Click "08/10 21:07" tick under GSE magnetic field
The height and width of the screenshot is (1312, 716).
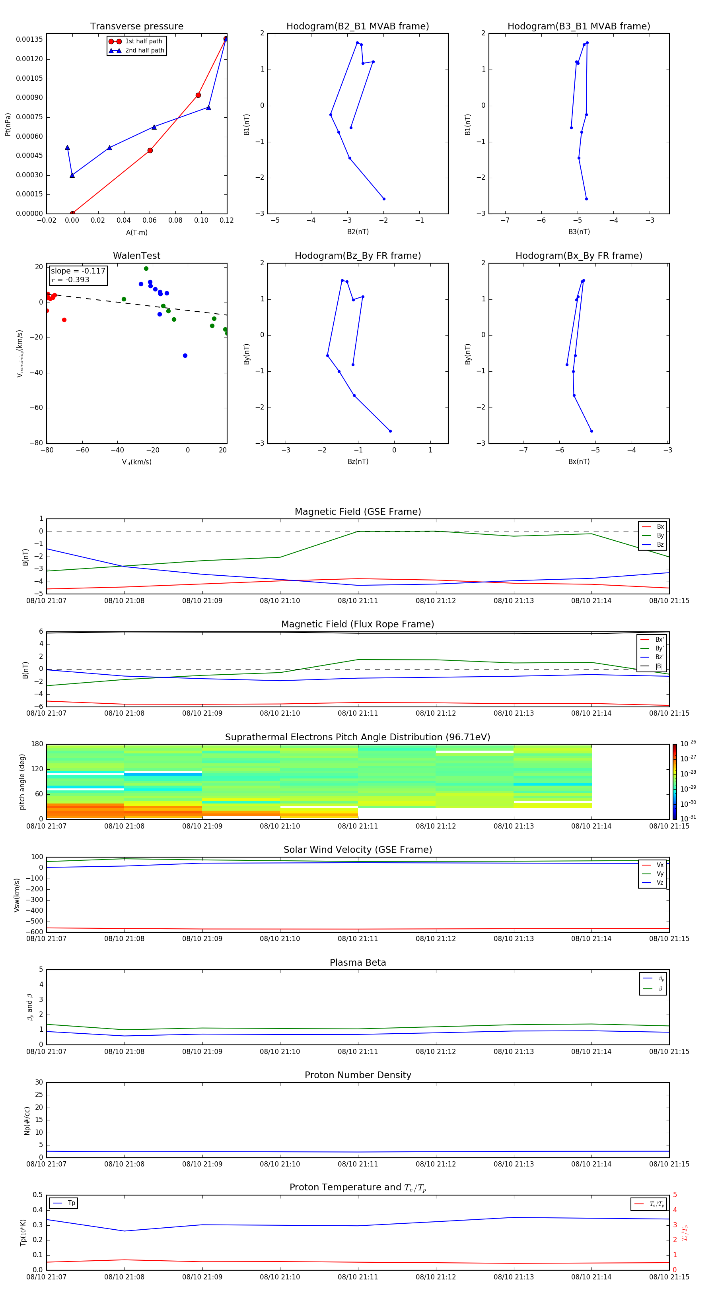pyautogui.click(x=47, y=601)
